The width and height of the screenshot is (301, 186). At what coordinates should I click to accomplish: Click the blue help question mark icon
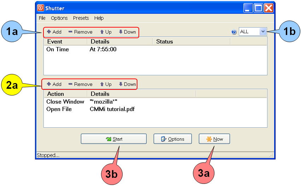pos(234,32)
